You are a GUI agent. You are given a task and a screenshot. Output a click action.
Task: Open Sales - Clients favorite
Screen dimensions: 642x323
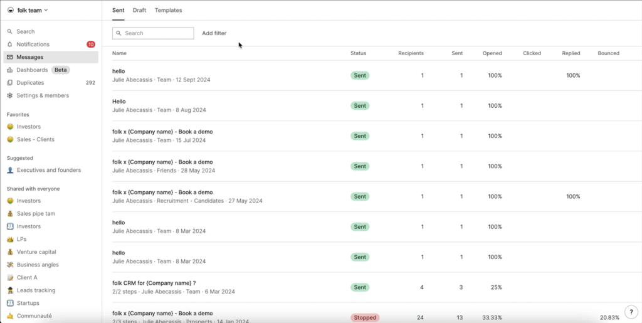point(35,139)
